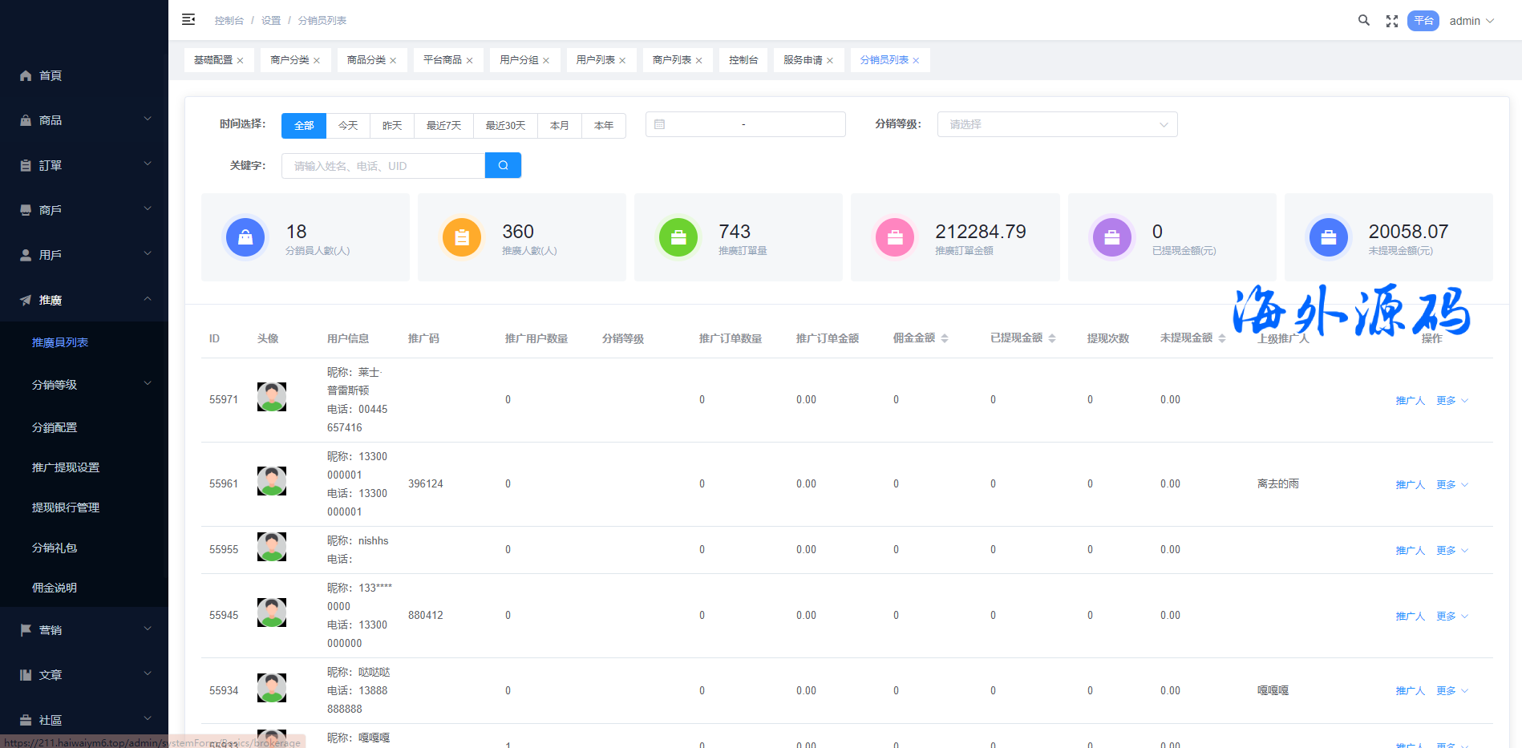Select the 最近7天 time filter
Screen dimensions: 1522x748
pyautogui.click(x=443, y=126)
